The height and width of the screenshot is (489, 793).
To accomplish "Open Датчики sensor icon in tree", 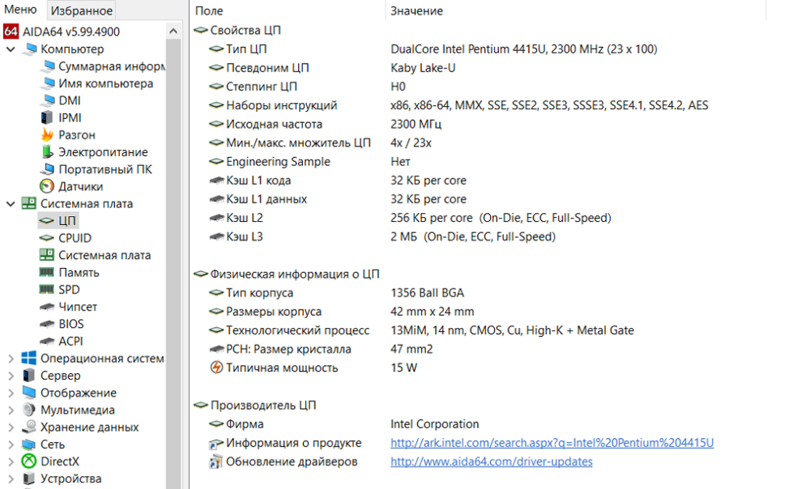I will coord(47,186).
